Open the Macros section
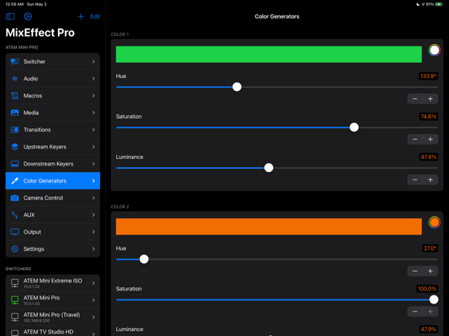 [53, 96]
